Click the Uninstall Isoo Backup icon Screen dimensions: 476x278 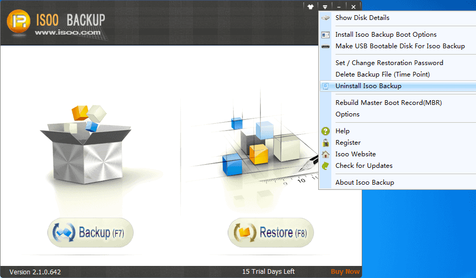point(326,86)
